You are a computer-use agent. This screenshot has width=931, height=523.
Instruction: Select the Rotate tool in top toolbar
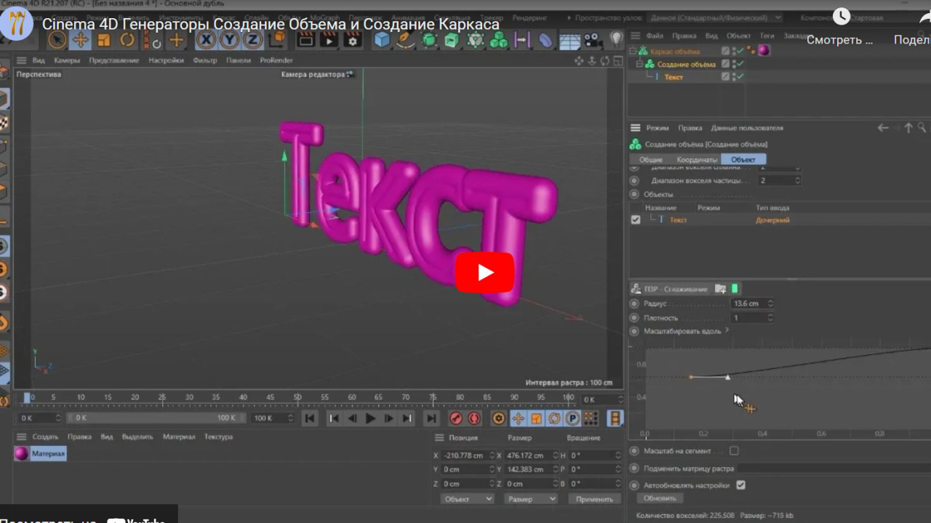(127, 41)
